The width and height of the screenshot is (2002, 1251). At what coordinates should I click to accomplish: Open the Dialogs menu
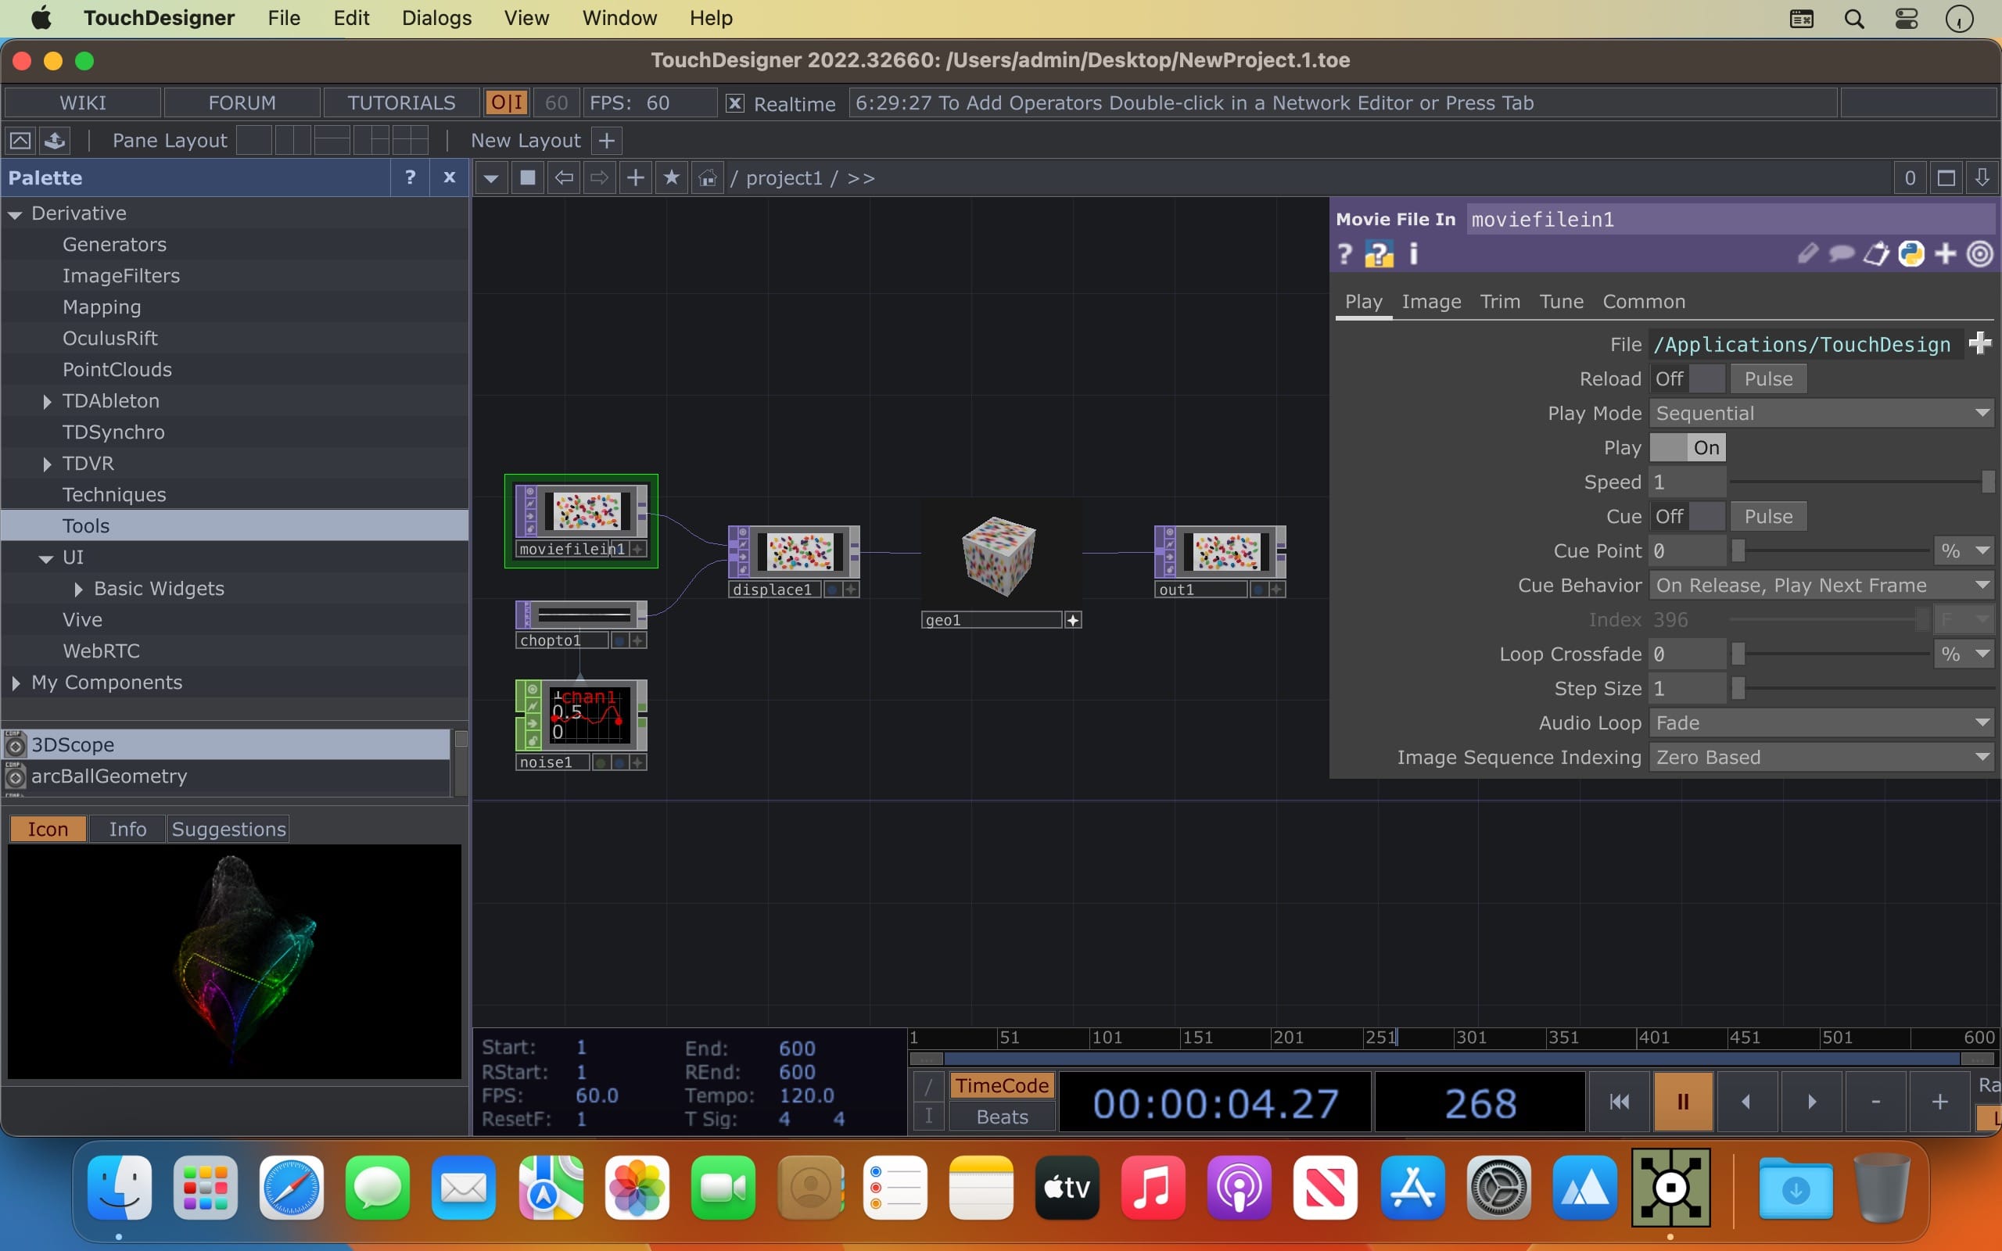436,18
